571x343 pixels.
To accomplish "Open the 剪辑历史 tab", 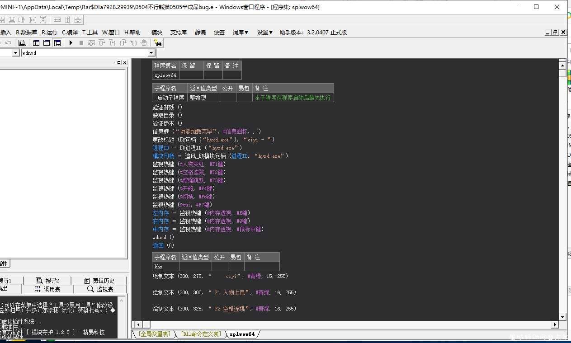I will pos(99,280).
